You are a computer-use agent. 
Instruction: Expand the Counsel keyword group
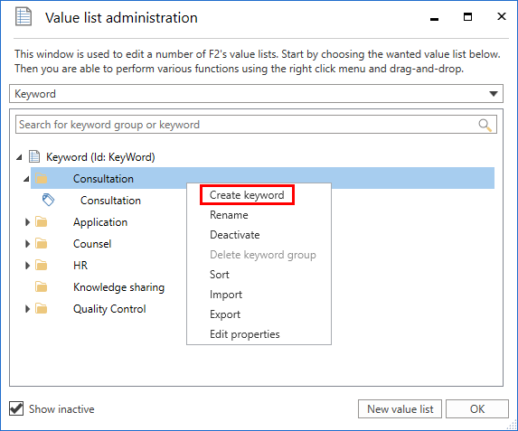[x=27, y=244]
